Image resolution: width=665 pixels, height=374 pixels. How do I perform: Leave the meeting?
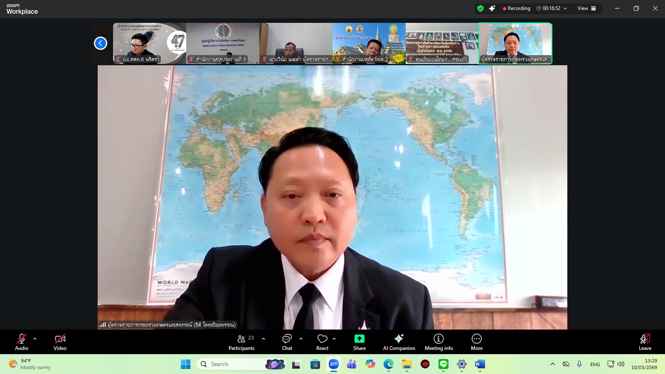tap(645, 342)
